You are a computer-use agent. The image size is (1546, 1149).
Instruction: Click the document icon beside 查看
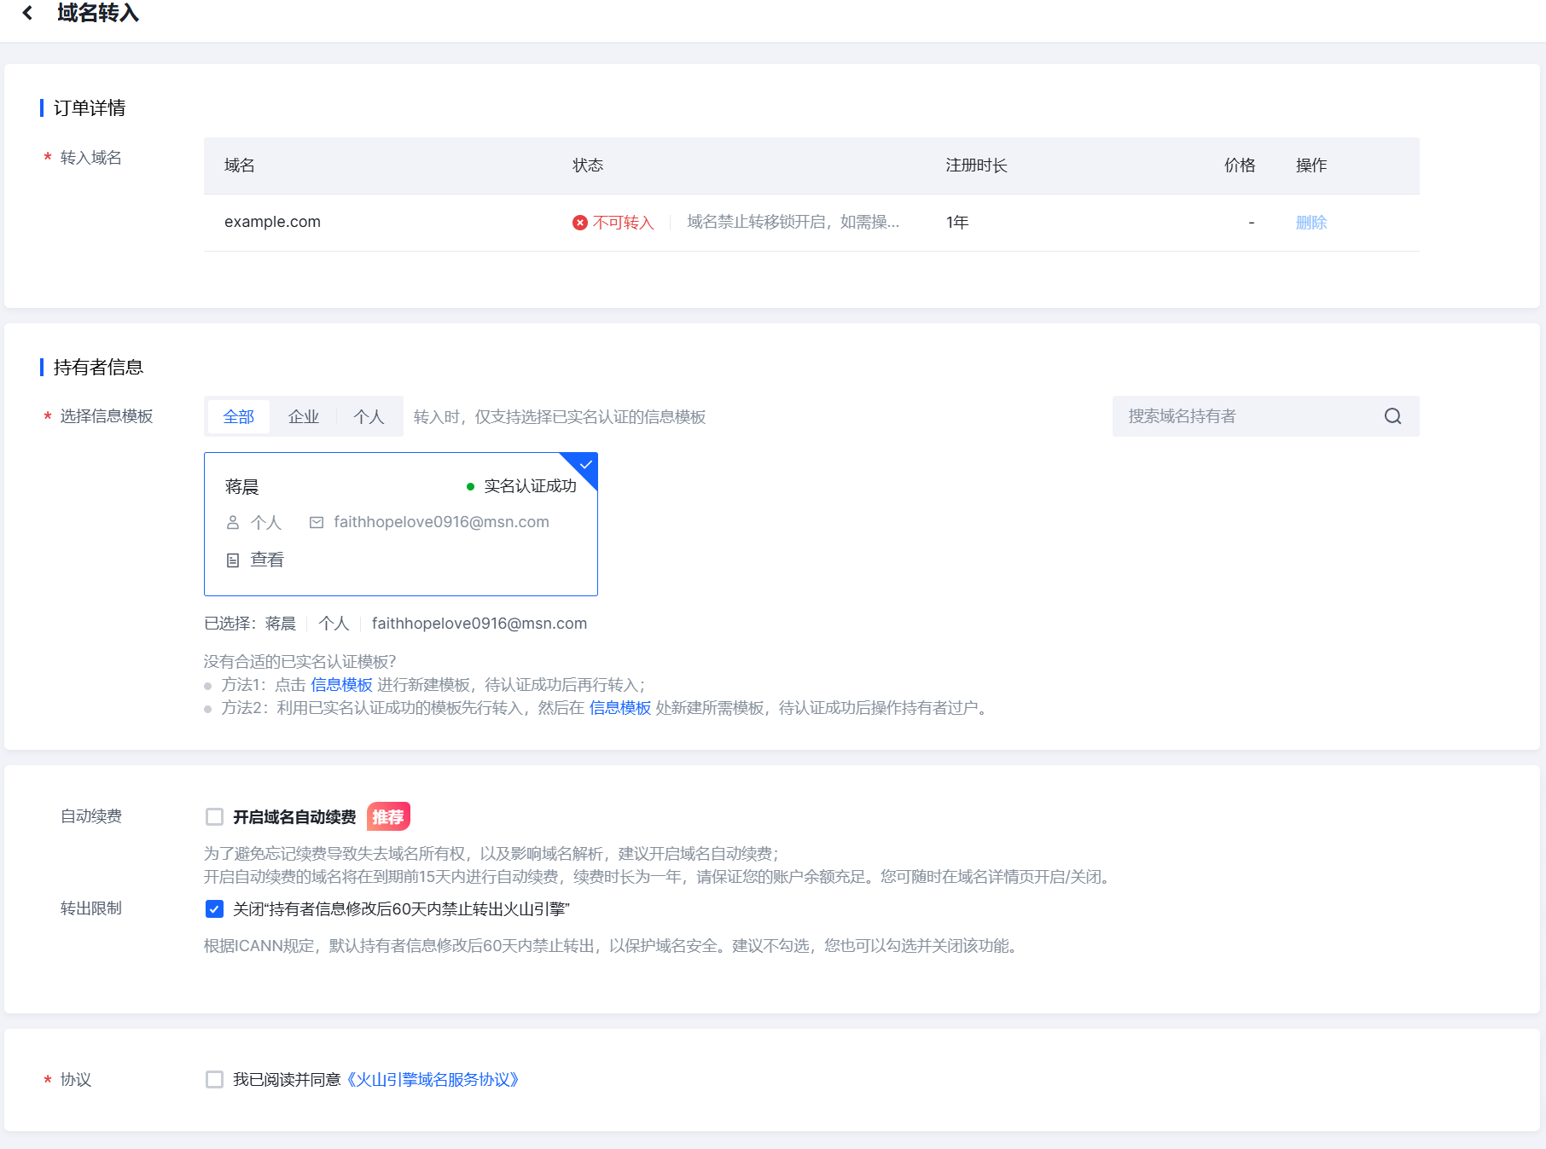click(233, 560)
